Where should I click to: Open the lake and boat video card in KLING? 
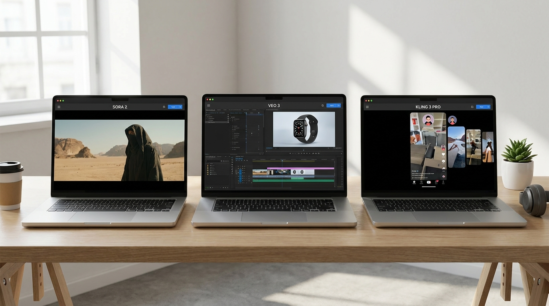[456, 147]
